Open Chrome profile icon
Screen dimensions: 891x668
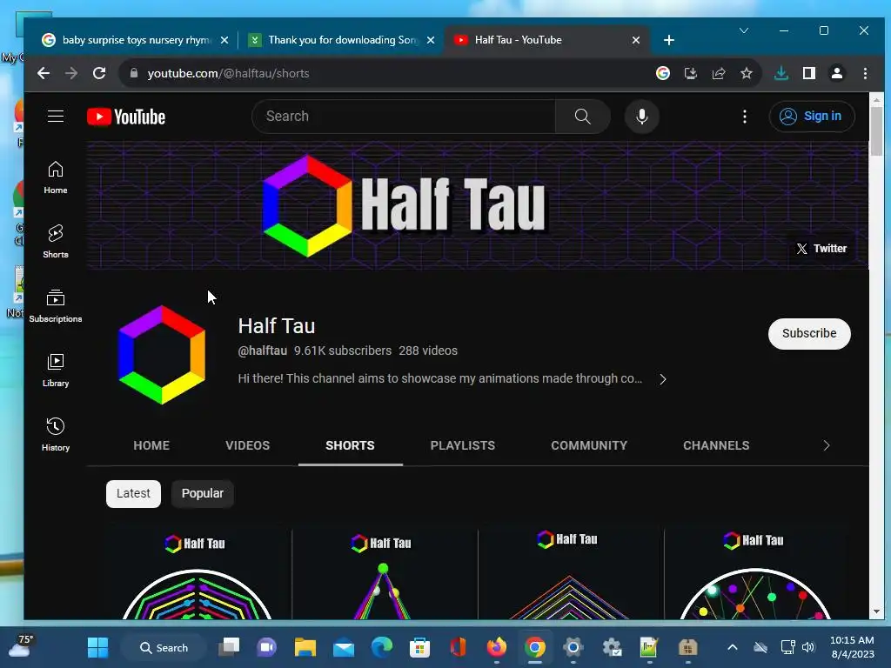[837, 73]
